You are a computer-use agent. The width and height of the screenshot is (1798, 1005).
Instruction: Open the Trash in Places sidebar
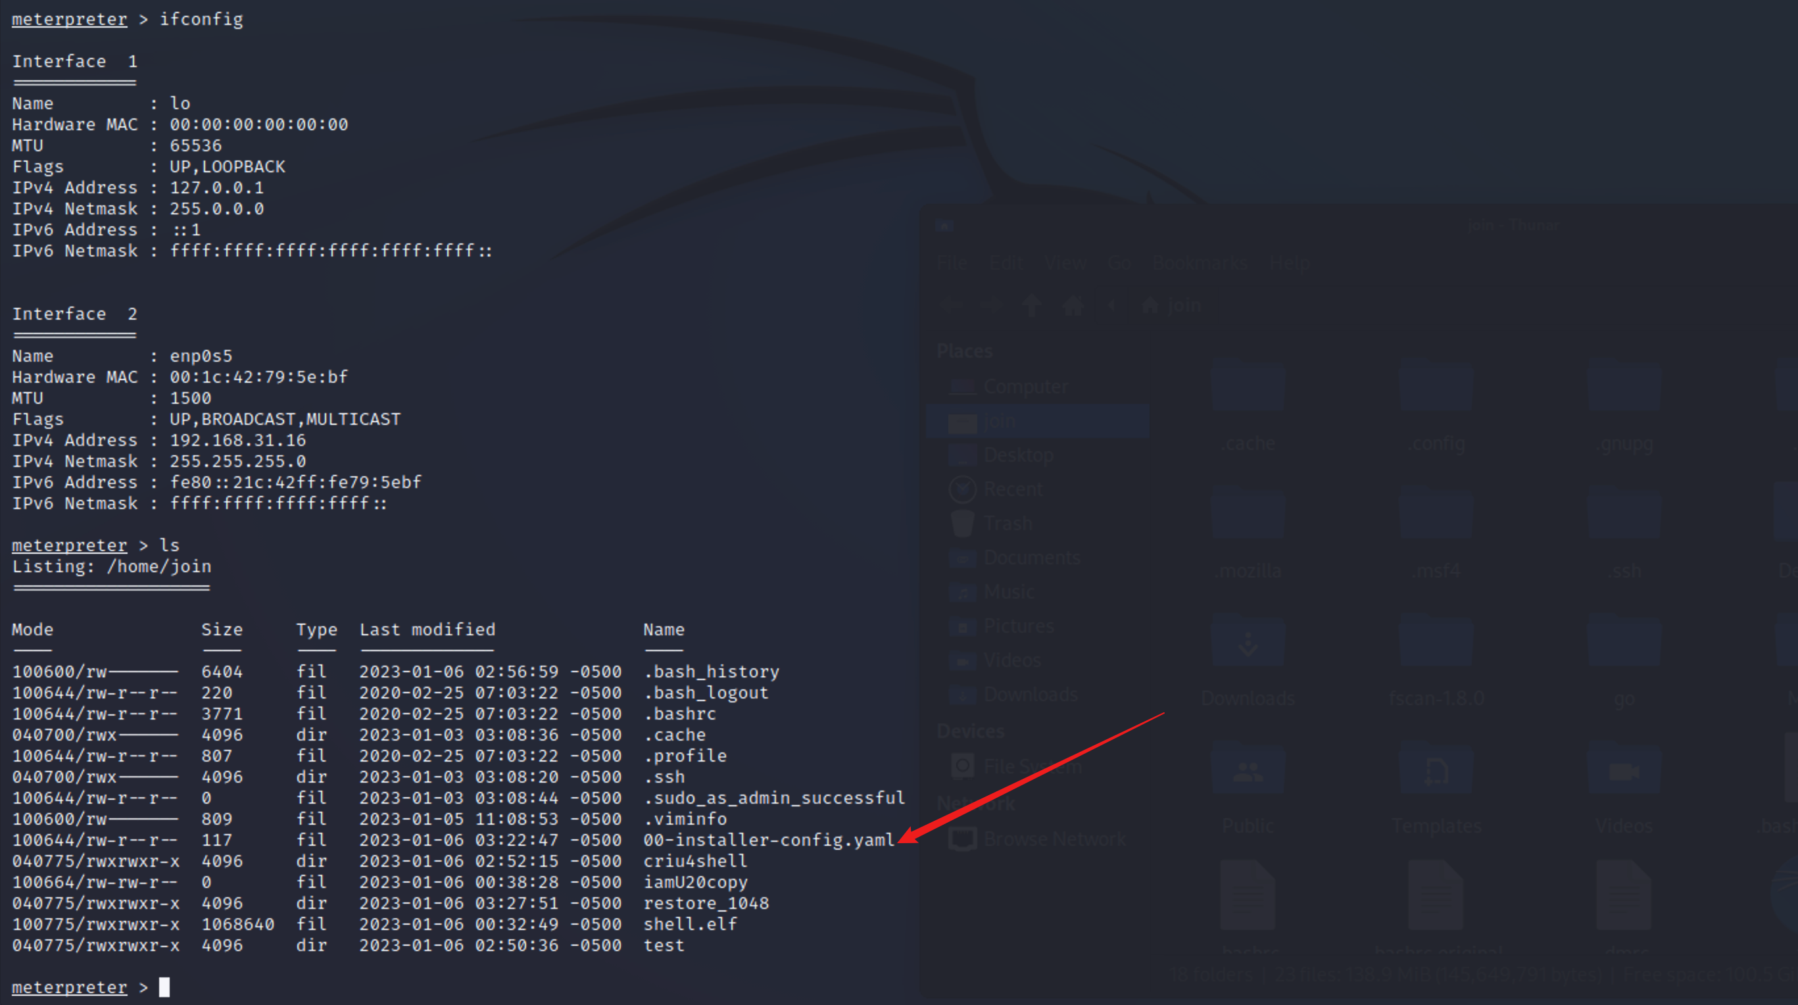1008,524
